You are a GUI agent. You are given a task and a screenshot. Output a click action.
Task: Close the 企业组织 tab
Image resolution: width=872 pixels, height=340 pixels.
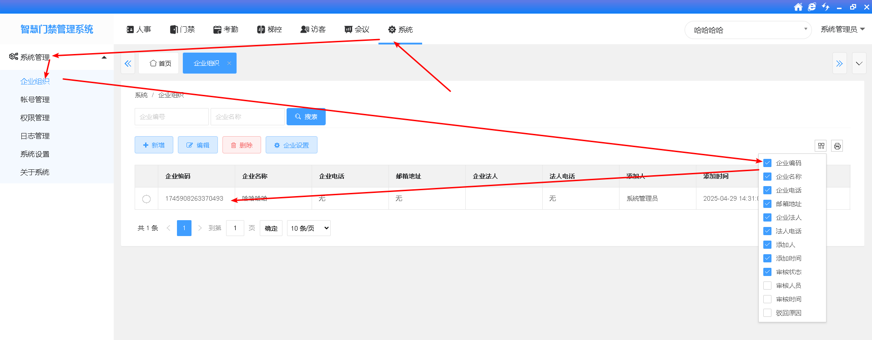229,63
